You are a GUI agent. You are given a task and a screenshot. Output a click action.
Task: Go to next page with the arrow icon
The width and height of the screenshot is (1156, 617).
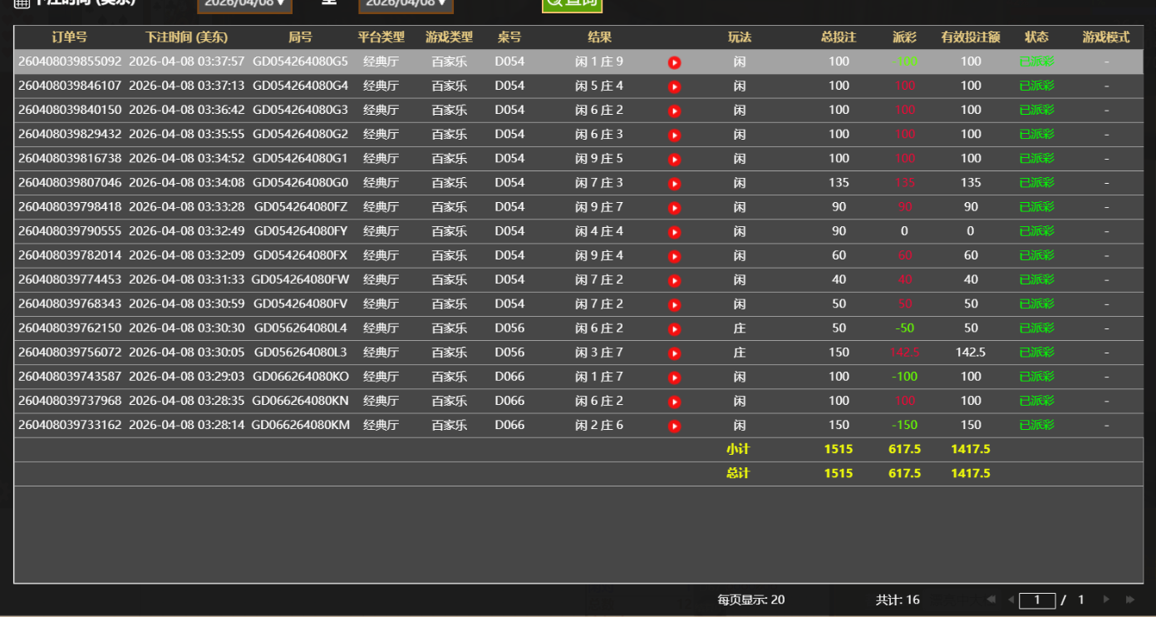coord(1106,599)
